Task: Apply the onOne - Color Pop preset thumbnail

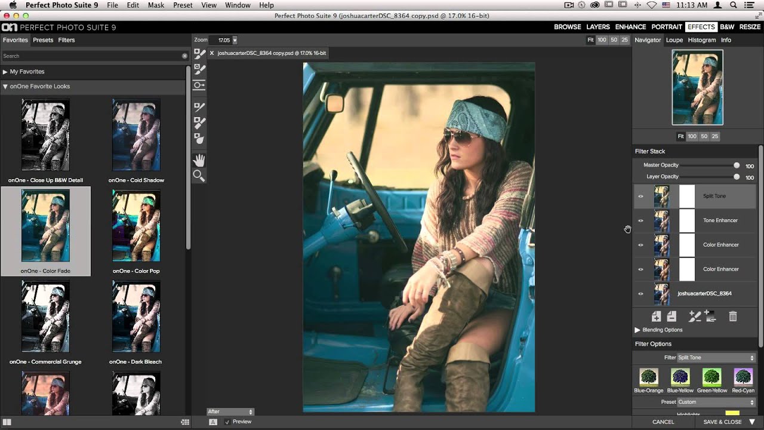Action: 136,226
